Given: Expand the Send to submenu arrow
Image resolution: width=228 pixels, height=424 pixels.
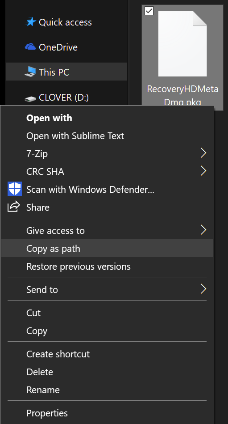Looking at the screenshot, I should click(203, 289).
